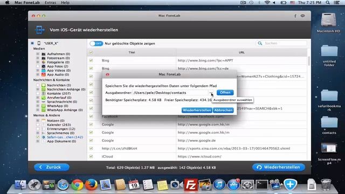This screenshot has height=194, width=345.
Task: Open Spotlight search in menu bar
Action: [328, 3]
